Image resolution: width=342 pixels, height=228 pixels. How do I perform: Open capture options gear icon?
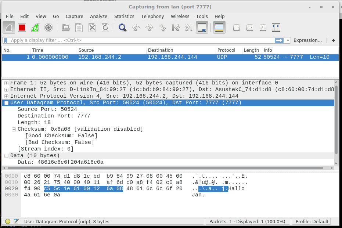pyautogui.click(x=48, y=28)
